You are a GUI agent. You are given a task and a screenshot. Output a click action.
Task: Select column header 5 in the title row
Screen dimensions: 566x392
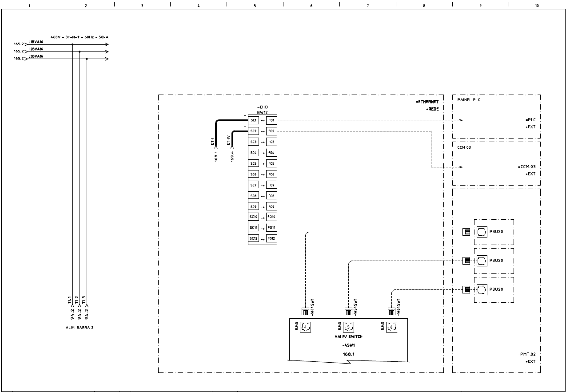click(255, 6)
